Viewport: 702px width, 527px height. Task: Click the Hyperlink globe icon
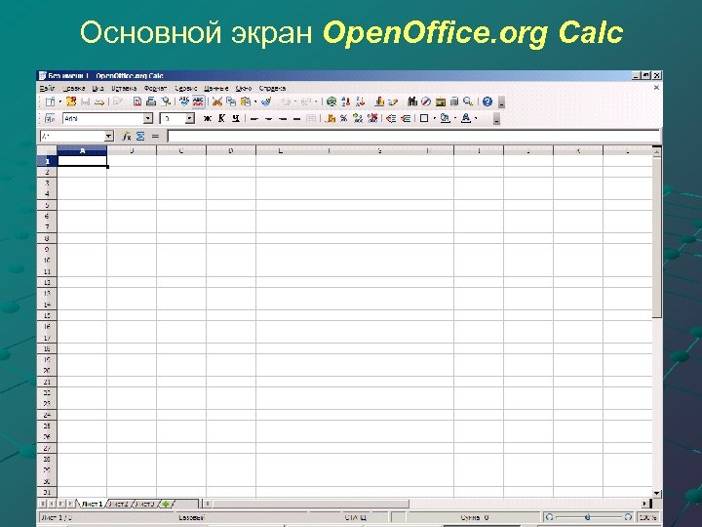331,101
